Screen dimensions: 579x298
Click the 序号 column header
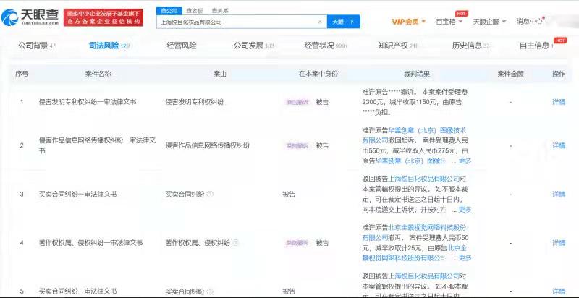coord(22,74)
